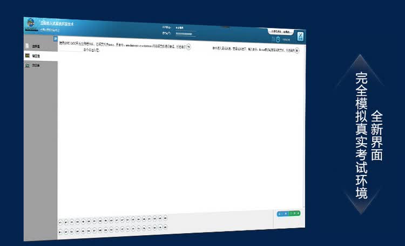Viewport: 405px width, 246px height.
Task: Go to previous question with blue button
Action: tap(282, 214)
